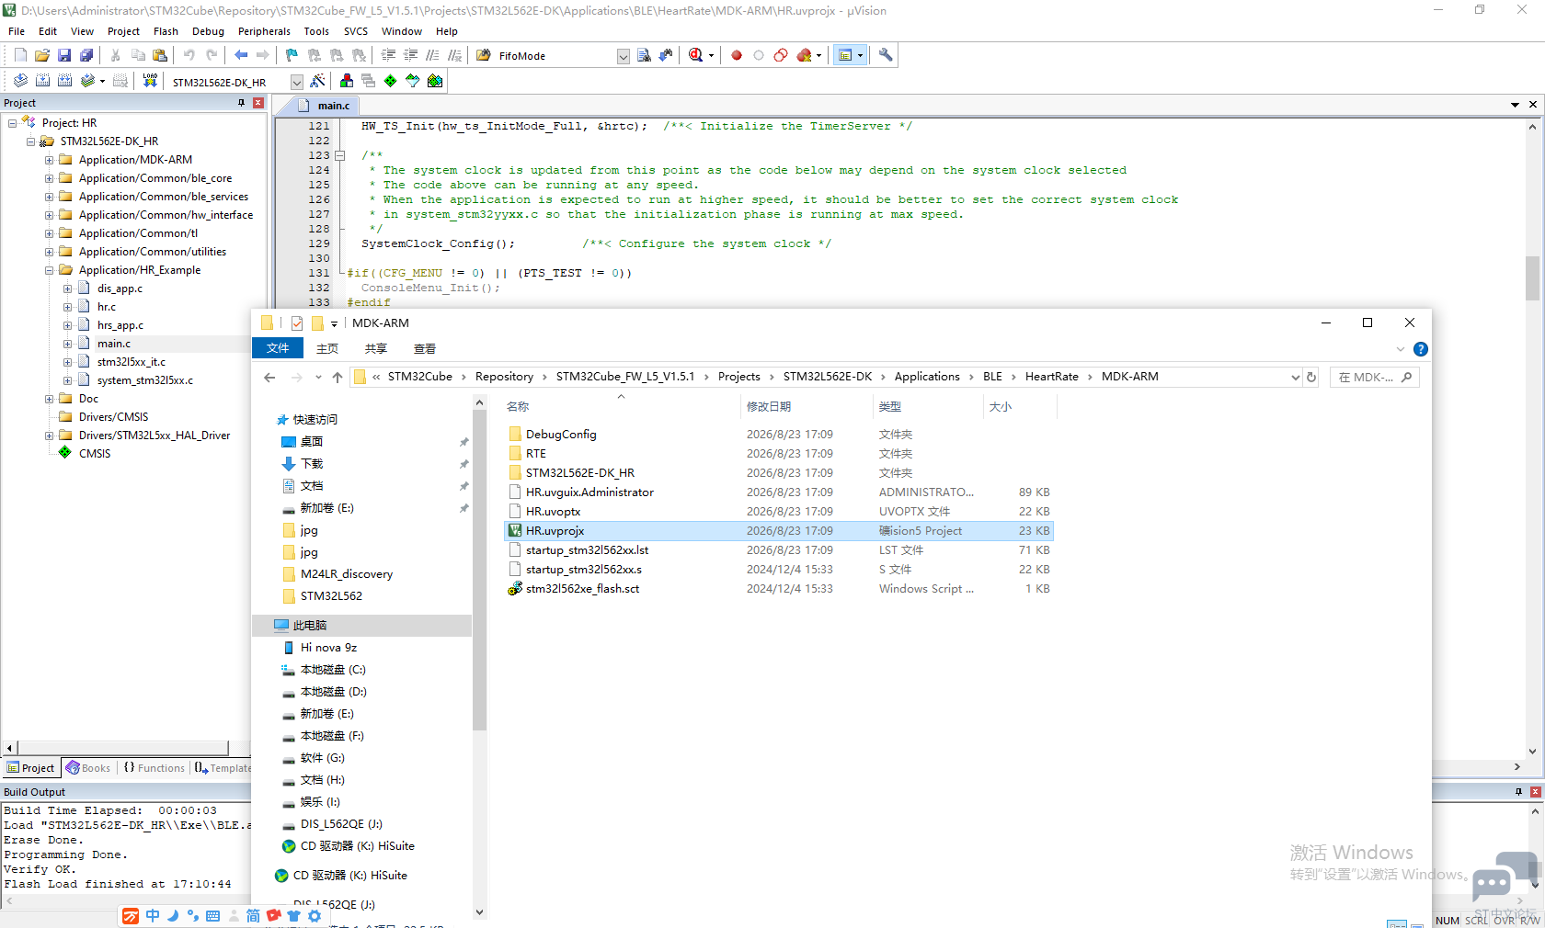Viewport: 1545px width, 928px height.
Task: Insert a breakpoint with the red dot icon
Action: [x=737, y=55]
